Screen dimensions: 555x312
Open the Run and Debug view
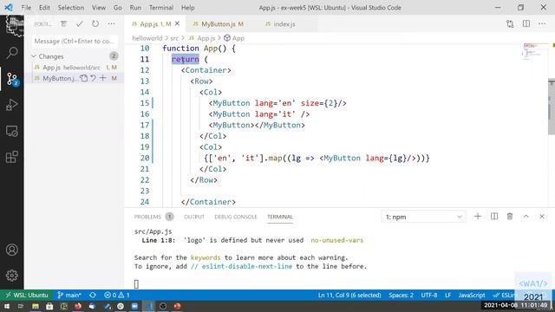pyautogui.click(x=12, y=105)
